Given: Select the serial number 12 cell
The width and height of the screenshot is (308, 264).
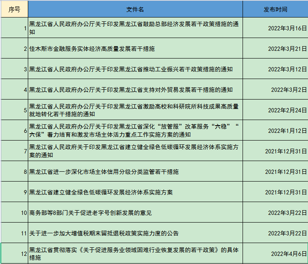Looking at the screenshot, I should (14, 254).
